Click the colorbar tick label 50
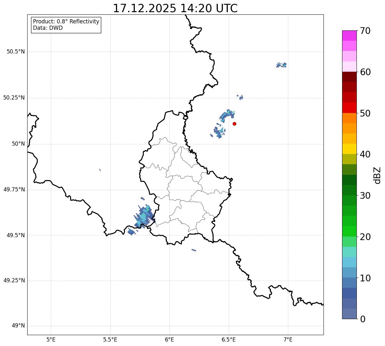 (x=365, y=113)
